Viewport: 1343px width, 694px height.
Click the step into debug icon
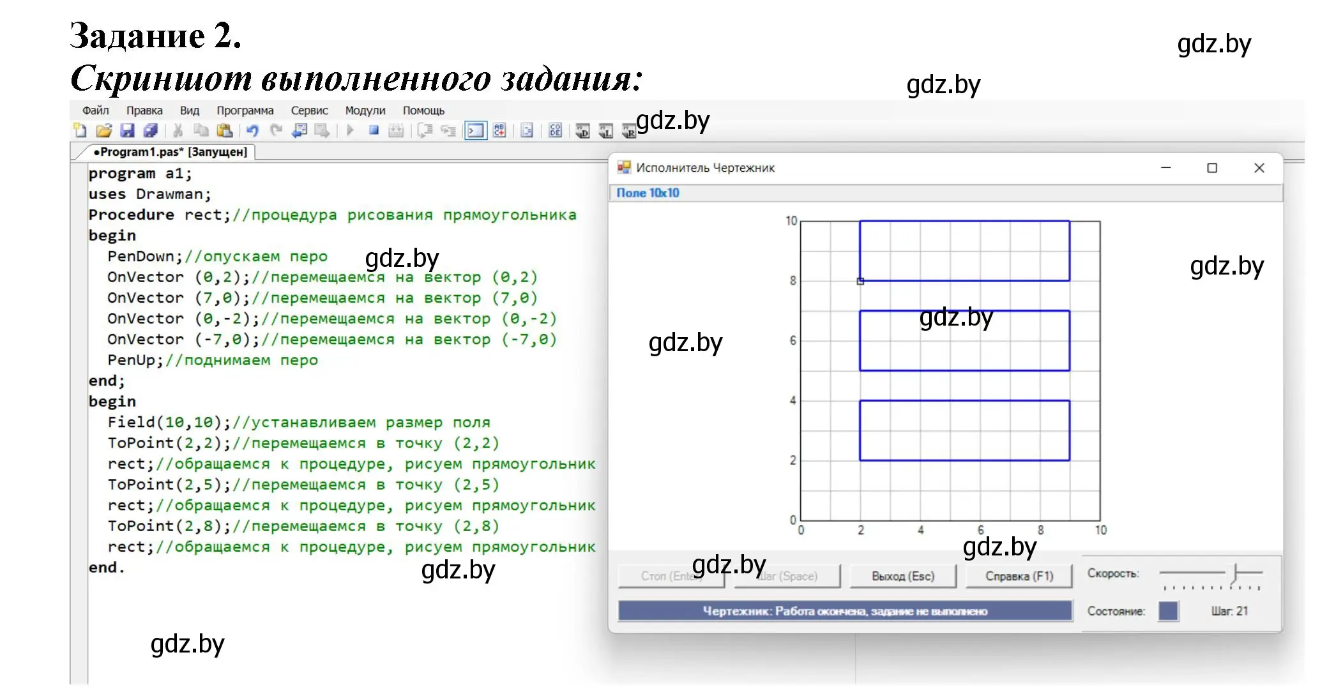(x=448, y=131)
